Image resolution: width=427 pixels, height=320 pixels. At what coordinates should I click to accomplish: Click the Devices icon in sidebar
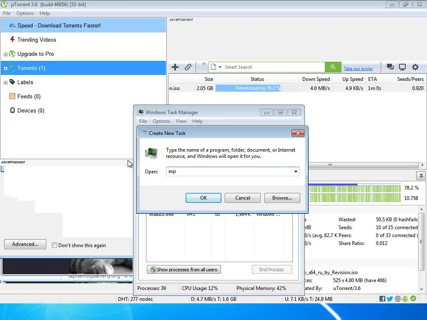(12, 110)
